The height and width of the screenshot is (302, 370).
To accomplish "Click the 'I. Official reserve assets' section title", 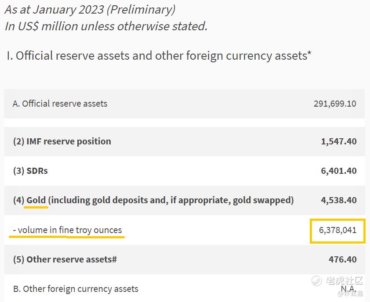I will pyautogui.click(x=159, y=56).
